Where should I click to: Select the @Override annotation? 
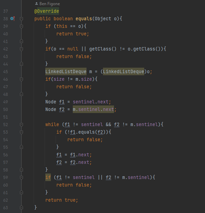point(47,11)
